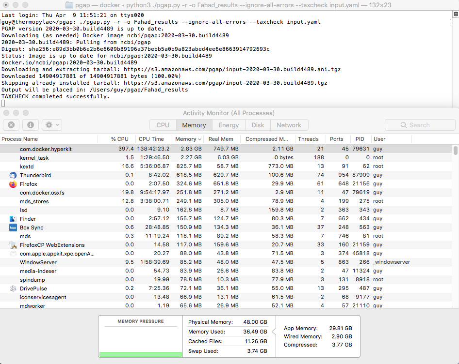Image resolution: width=459 pixels, height=364 pixels.
Task: Click the DrivePulse app icon
Action: click(x=13, y=288)
